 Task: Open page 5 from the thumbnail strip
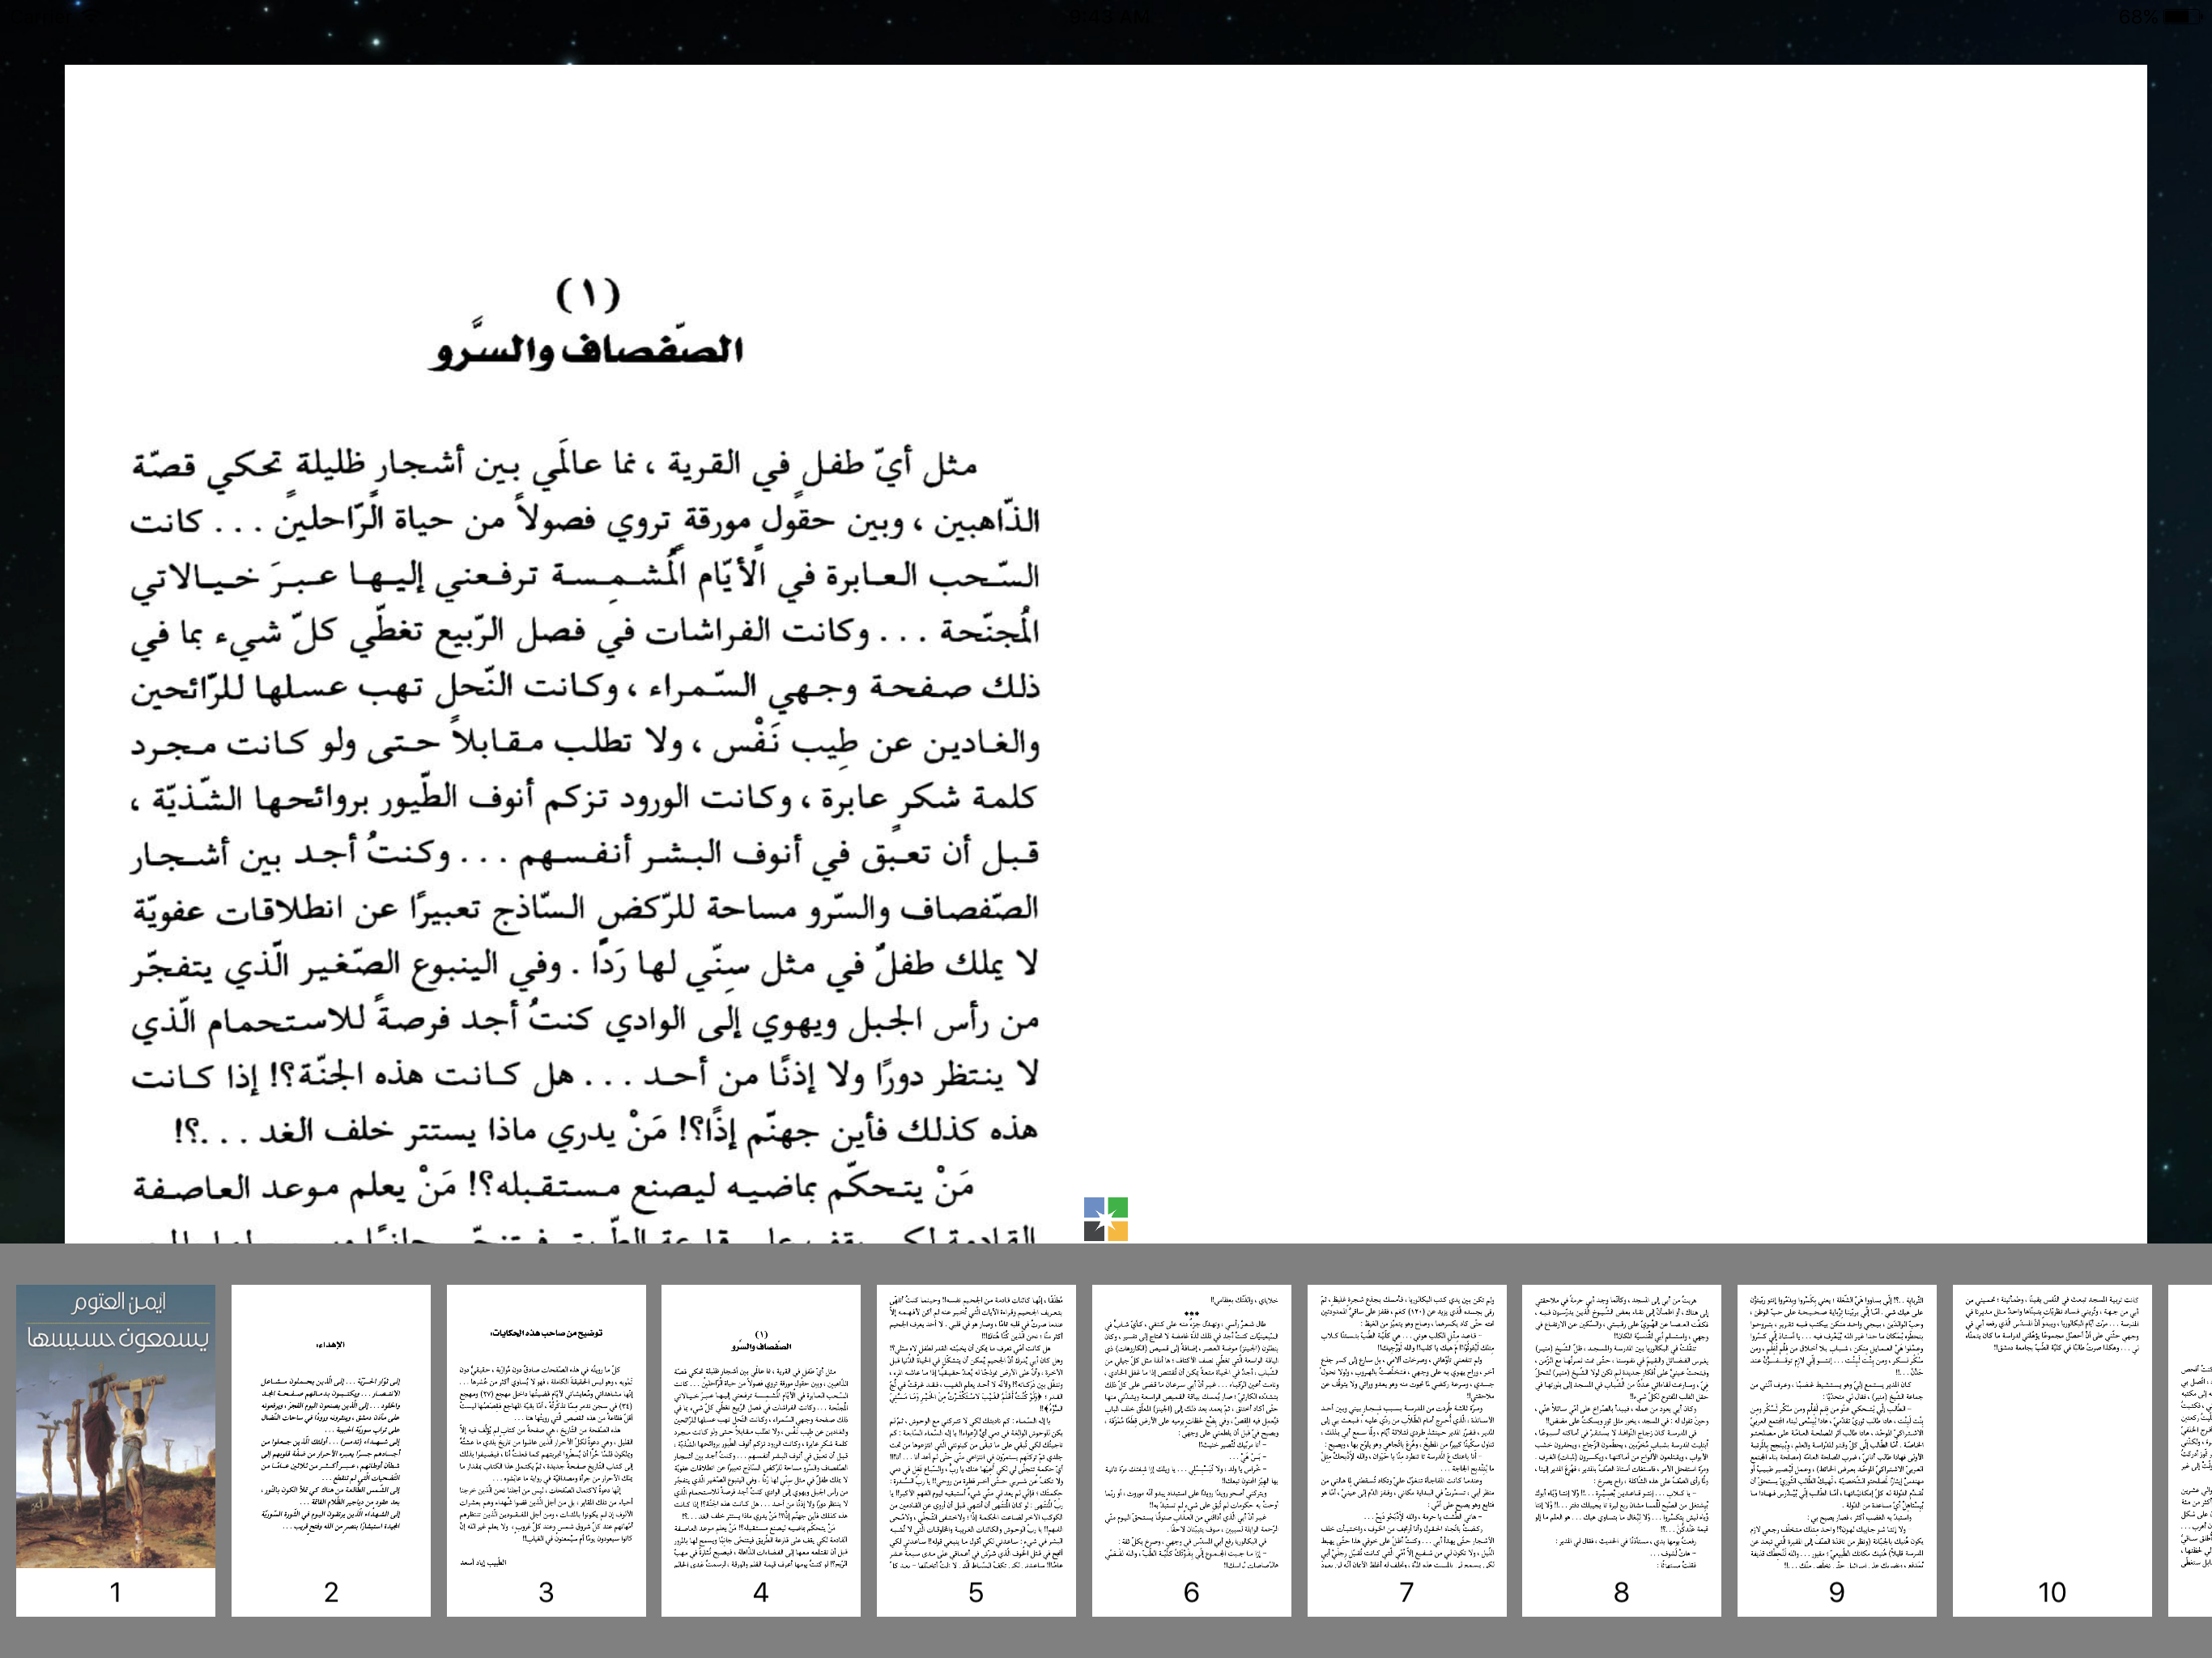coord(976,1449)
